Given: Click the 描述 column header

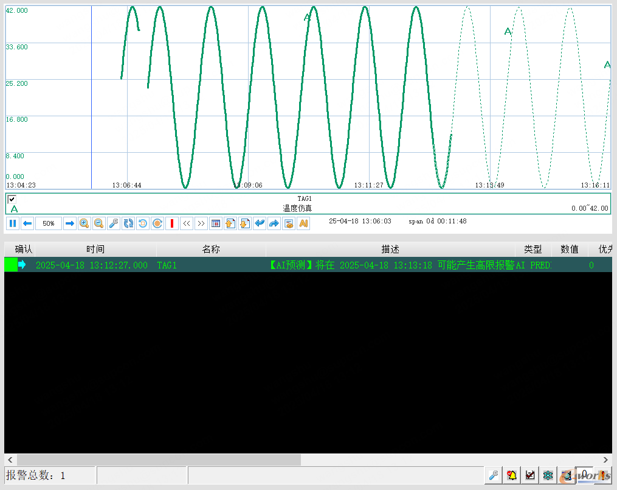Looking at the screenshot, I should [390, 249].
